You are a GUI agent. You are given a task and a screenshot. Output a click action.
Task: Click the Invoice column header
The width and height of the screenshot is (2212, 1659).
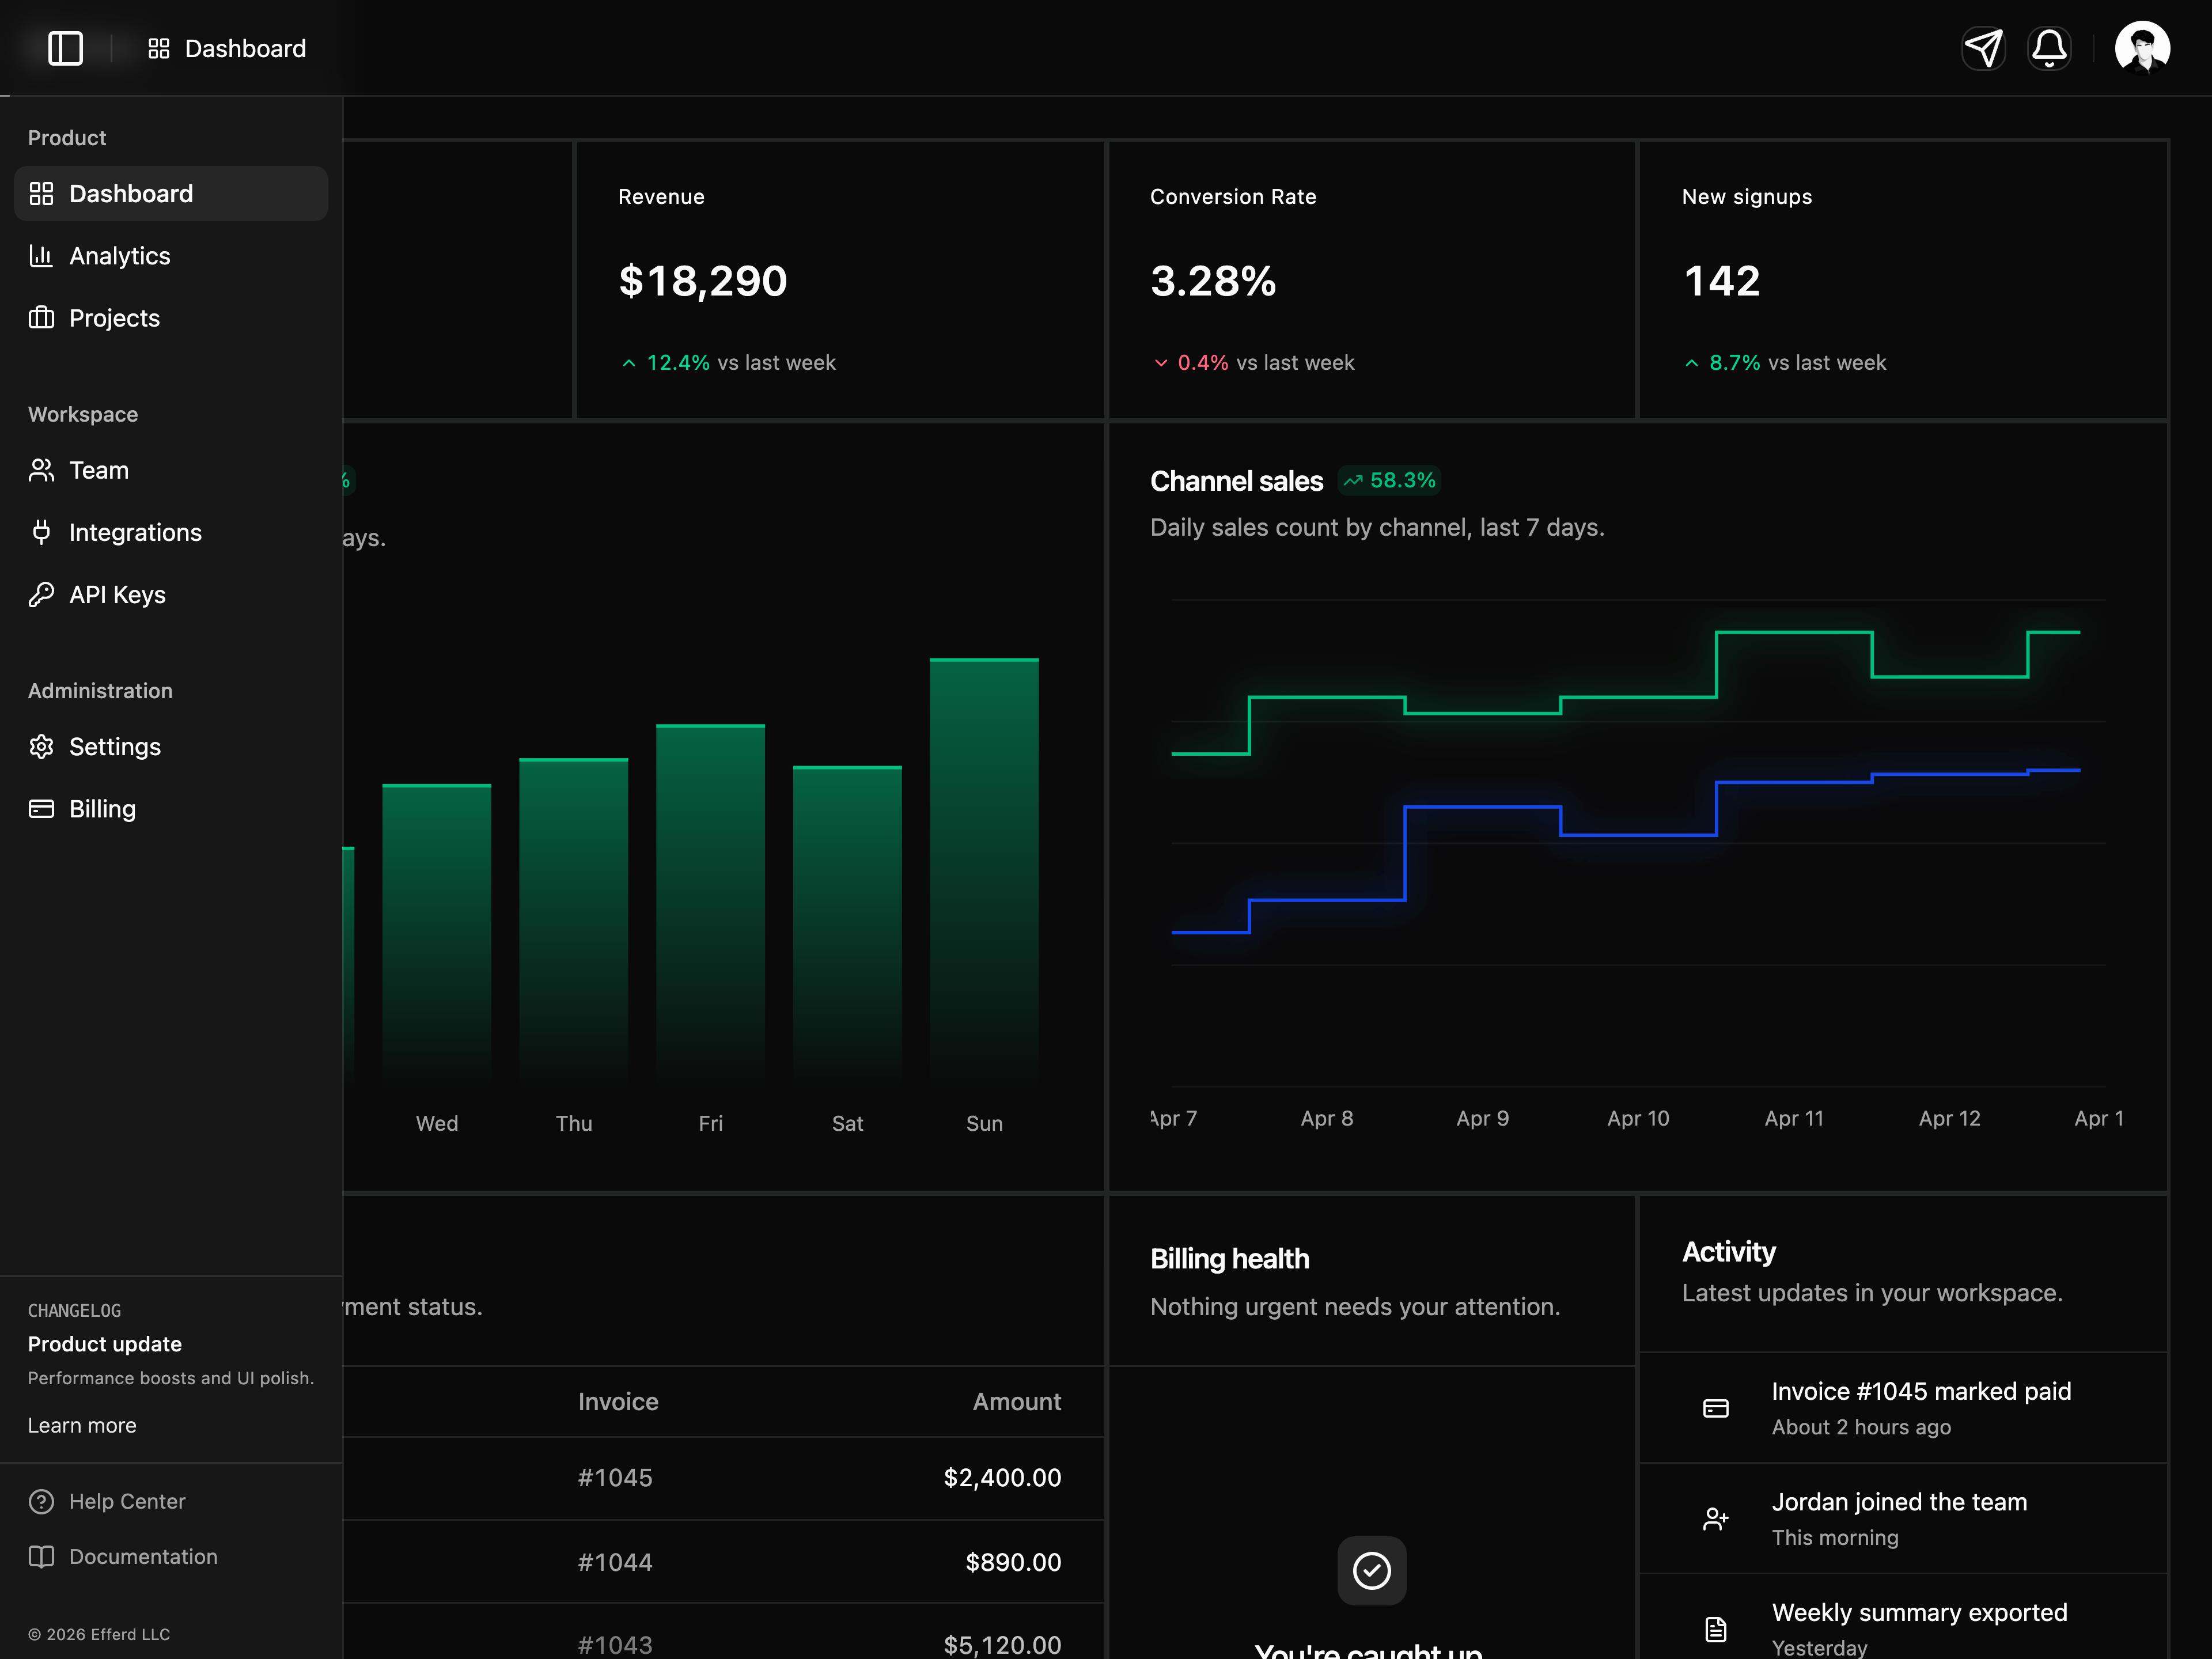(x=618, y=1401)
